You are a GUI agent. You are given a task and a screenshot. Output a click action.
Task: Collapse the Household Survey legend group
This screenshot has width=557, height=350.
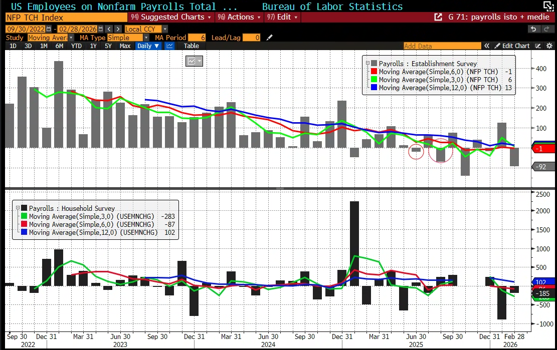click(18, 208)
